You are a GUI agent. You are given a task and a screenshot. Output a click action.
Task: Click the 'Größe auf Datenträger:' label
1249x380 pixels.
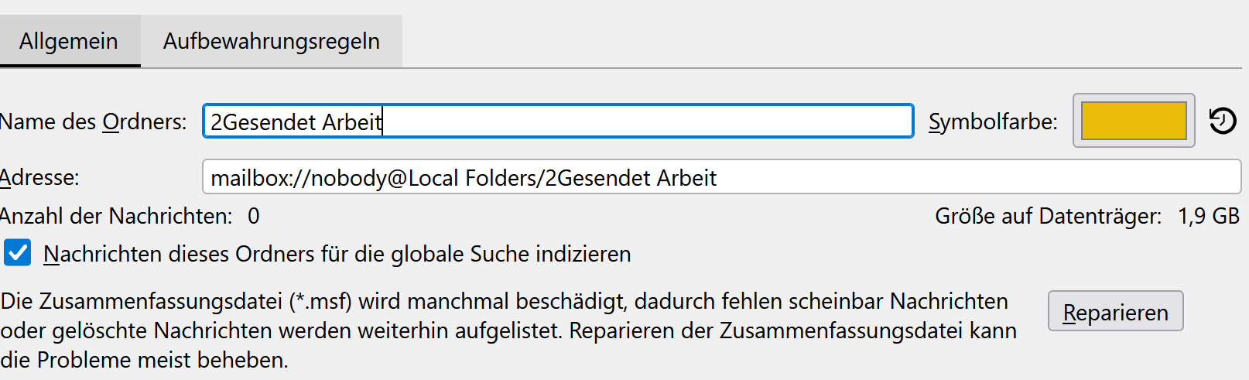point(1048,216)
